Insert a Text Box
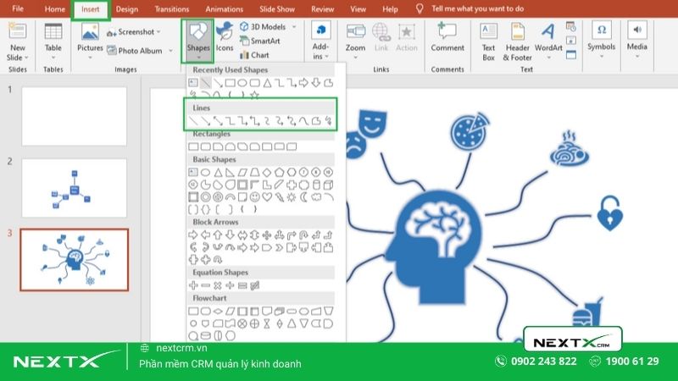 coord(488,42)
